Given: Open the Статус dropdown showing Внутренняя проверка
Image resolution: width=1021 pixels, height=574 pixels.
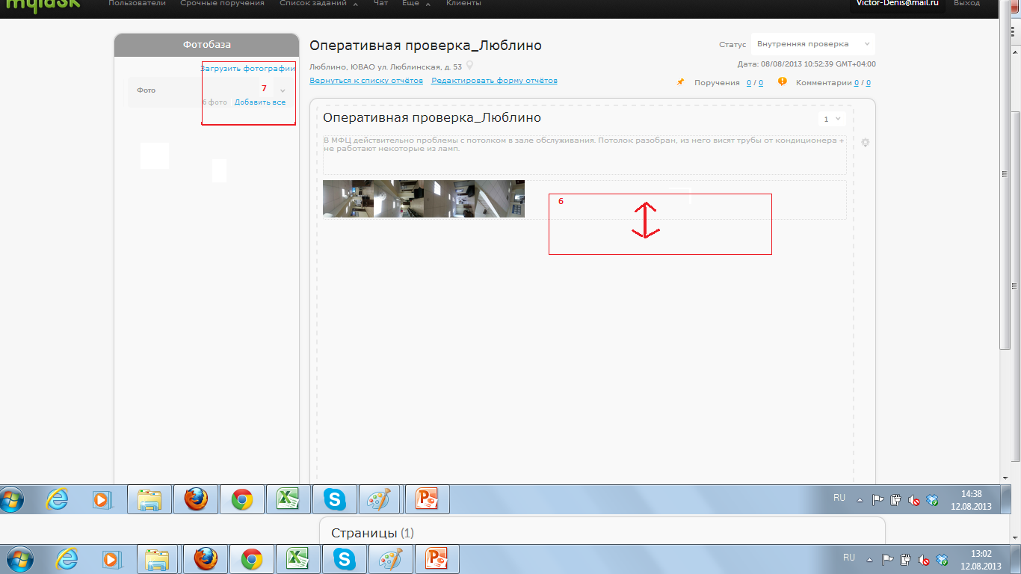Looking at the screenshot, I should (x=812, y=44).
